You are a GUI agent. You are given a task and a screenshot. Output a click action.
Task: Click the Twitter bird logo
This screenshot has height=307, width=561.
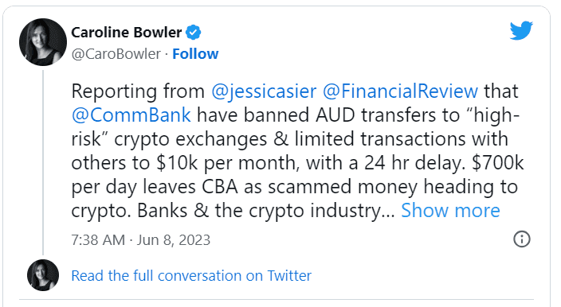click(521, 30)
